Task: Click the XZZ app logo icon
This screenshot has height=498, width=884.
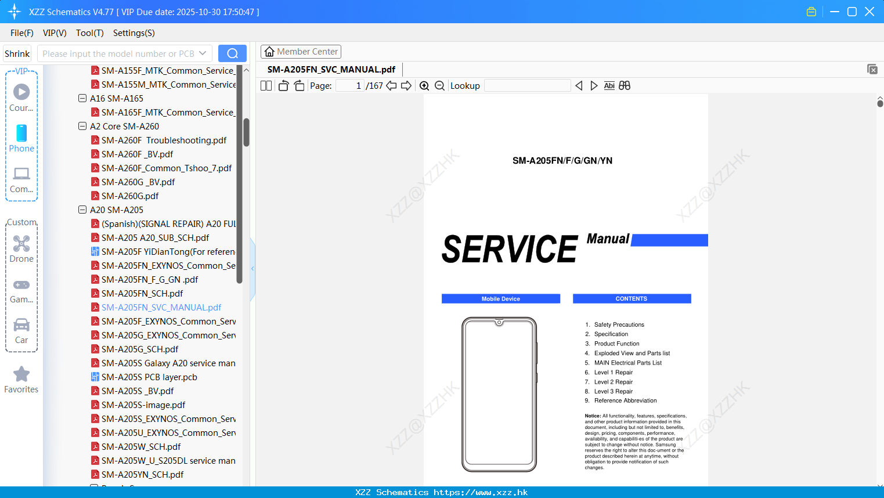Action: 15,12
